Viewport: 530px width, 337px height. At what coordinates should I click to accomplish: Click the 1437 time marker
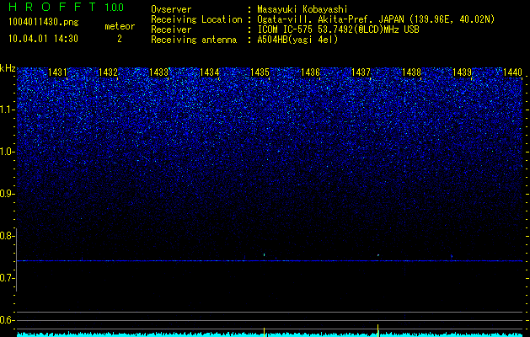[361, 72]
